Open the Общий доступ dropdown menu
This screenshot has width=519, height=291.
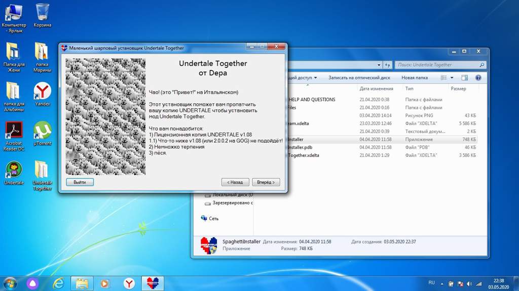point(302,78)
